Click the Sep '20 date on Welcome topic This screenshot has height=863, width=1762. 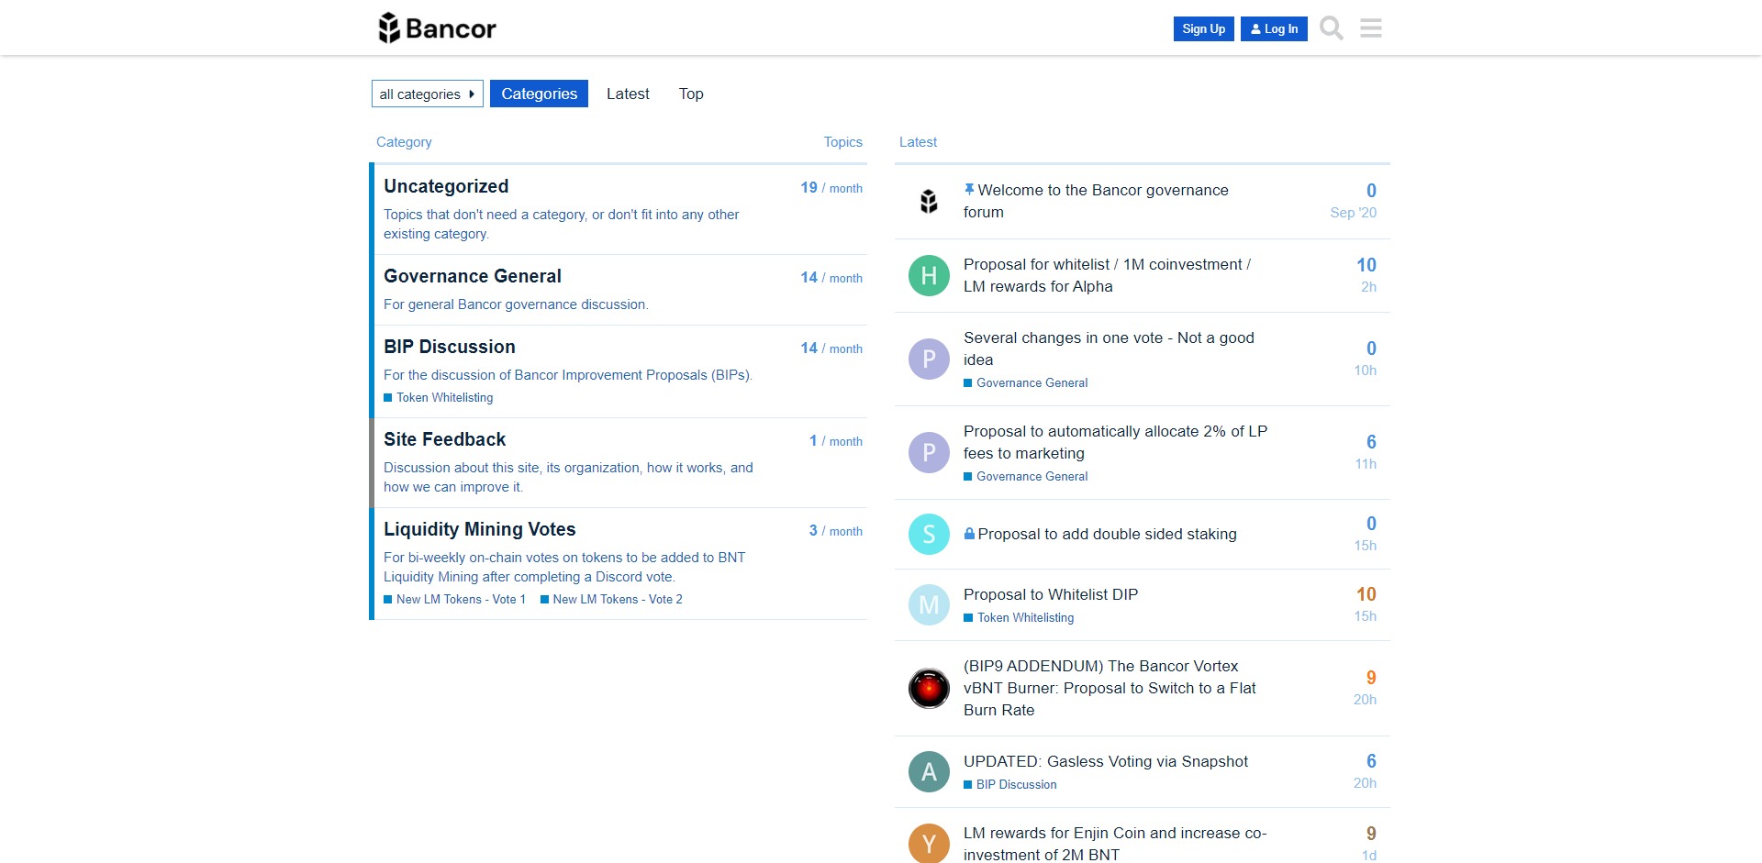(x=1354, y=213)
